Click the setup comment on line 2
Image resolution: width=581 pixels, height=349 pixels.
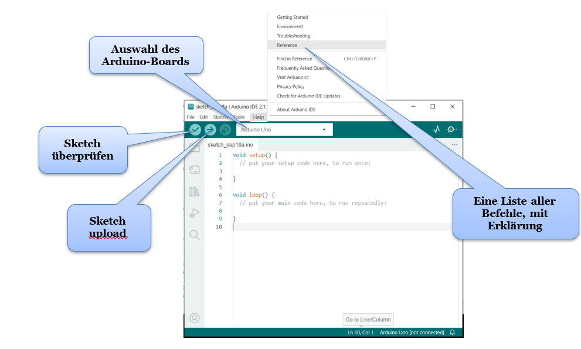click(x=305, y=163)
